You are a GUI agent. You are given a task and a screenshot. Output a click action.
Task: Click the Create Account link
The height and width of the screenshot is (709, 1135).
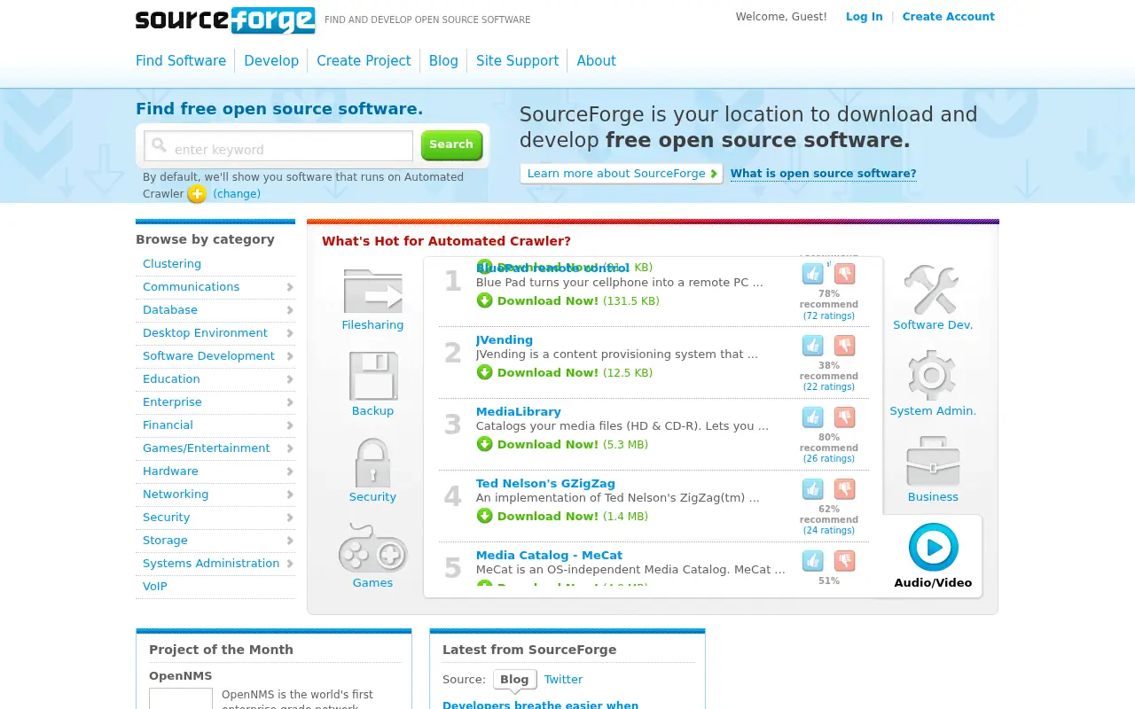tap(948, 17)
